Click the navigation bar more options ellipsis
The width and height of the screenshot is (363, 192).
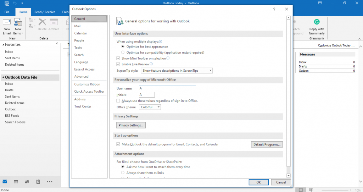(x=50, y=182)
